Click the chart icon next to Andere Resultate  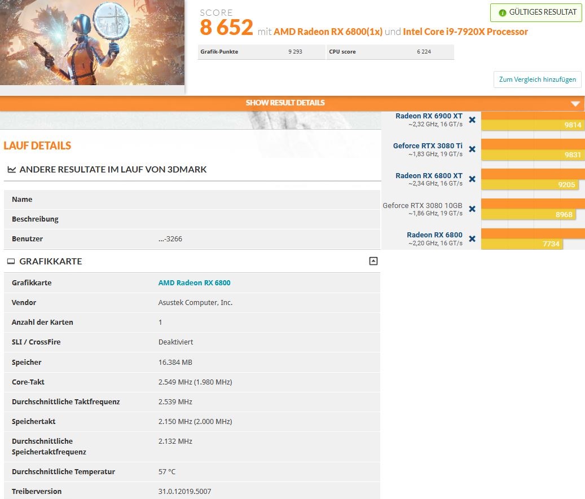pyautogui.click(x=12, y=170)
